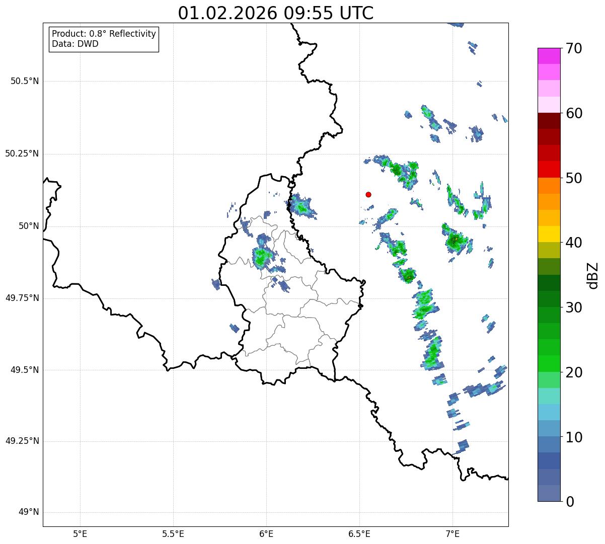The image size is (605, 544).
Task: Click the 49°N latitude label
Action: 29,512
